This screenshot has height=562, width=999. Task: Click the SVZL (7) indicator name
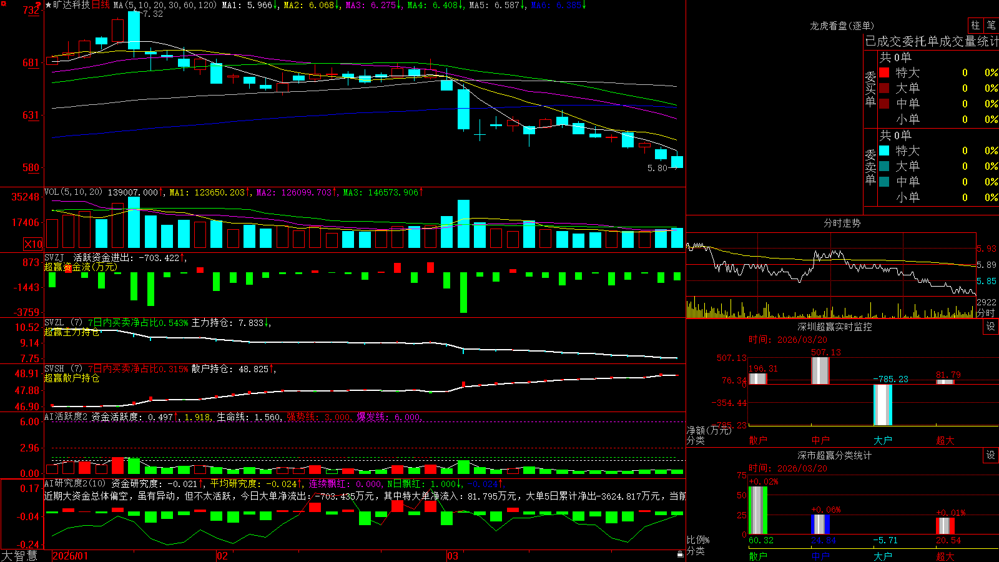(x=63, y=323)
